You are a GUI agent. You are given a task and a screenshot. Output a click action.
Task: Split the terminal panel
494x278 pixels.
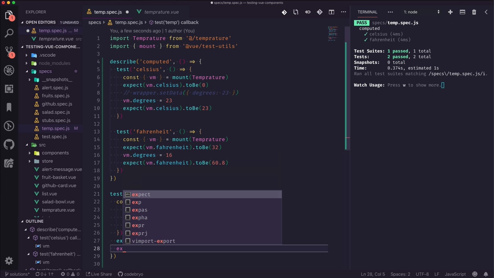(x=462, y=12)
